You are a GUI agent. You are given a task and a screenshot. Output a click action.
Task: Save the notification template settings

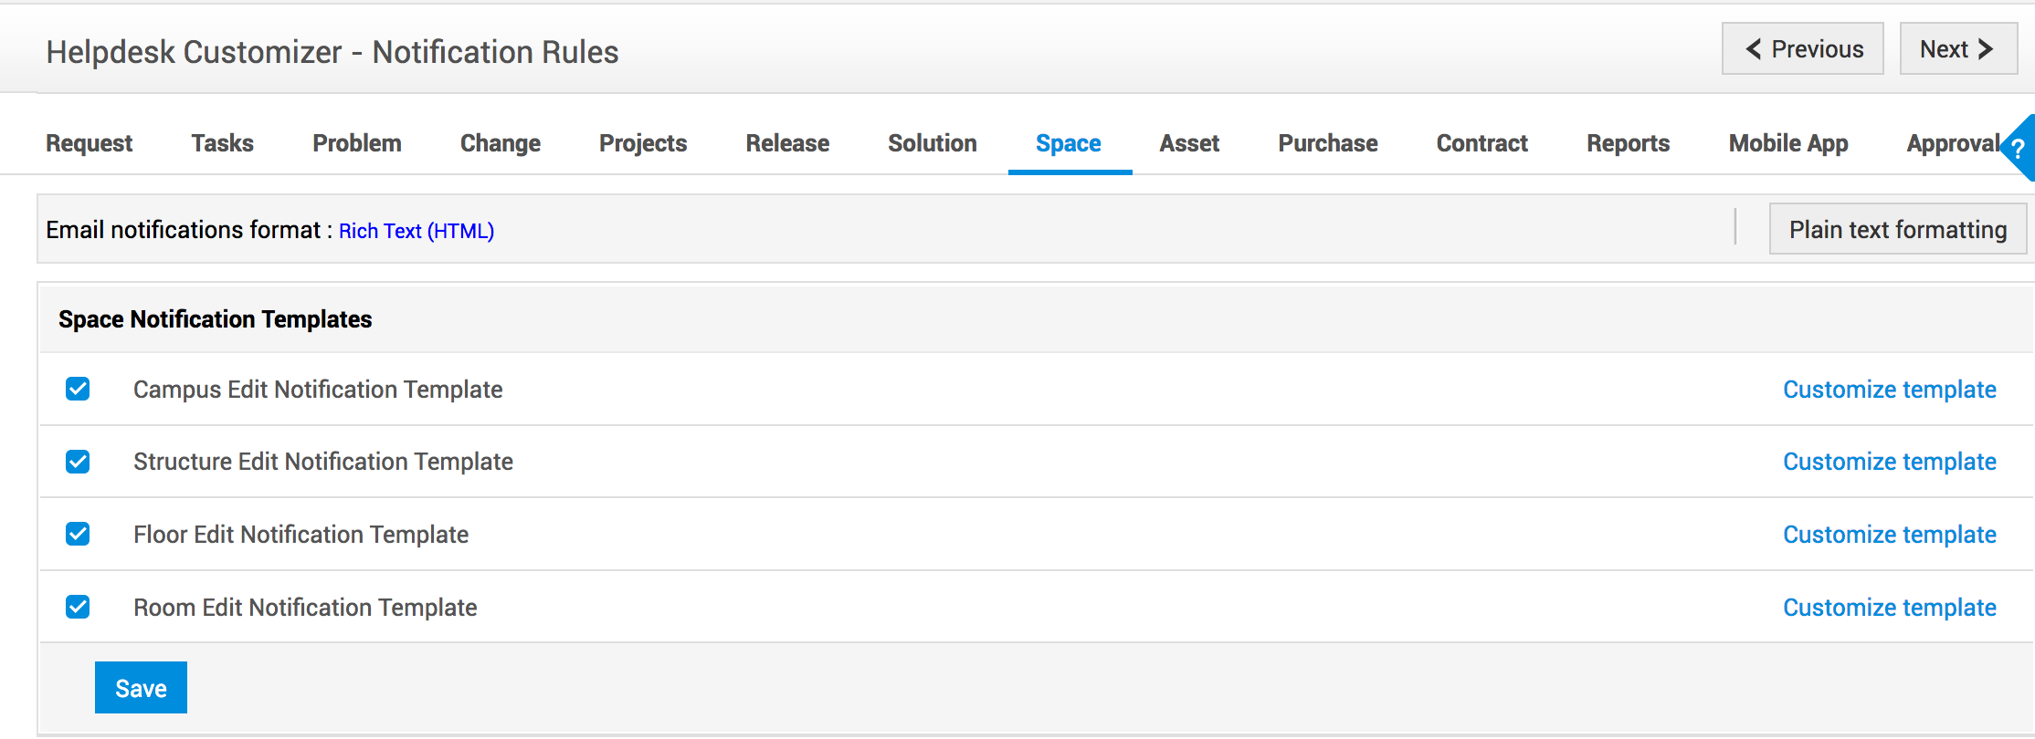tap(141, 688)
